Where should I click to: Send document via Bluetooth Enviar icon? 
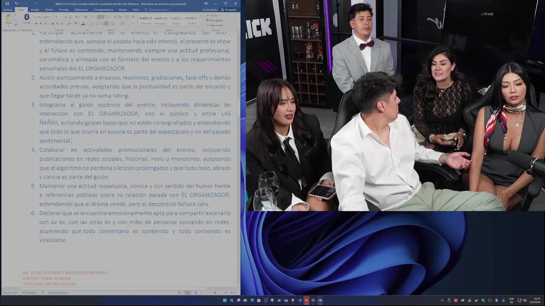pyautogui.click(x=26, y=19)
